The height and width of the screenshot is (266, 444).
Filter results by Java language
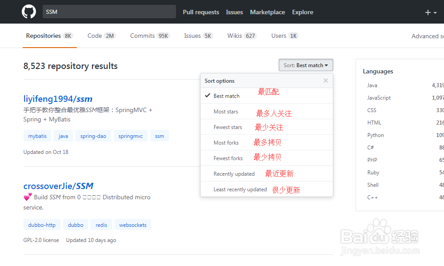(372, 85)
